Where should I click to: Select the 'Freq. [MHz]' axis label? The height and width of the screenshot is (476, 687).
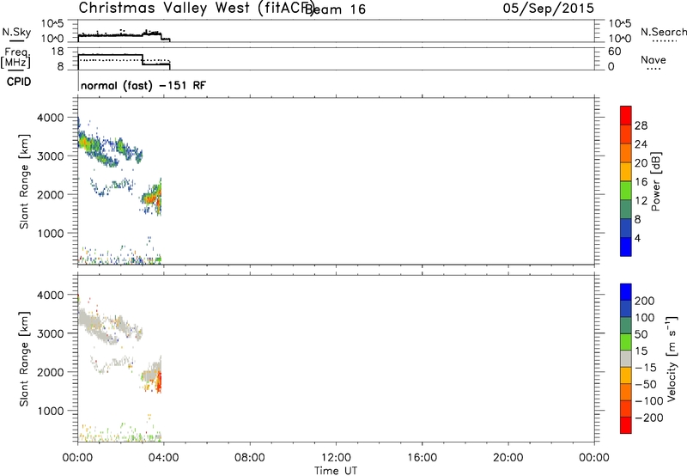[15, 58]
